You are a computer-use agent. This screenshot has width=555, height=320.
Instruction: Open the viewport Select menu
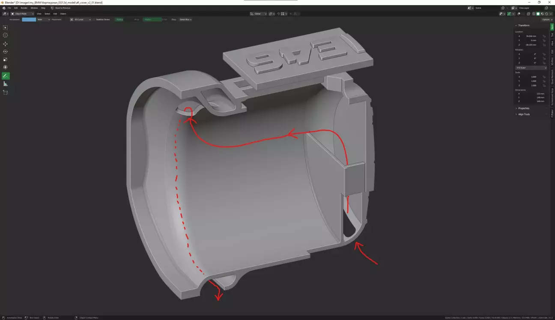click(x=47, y=14)
